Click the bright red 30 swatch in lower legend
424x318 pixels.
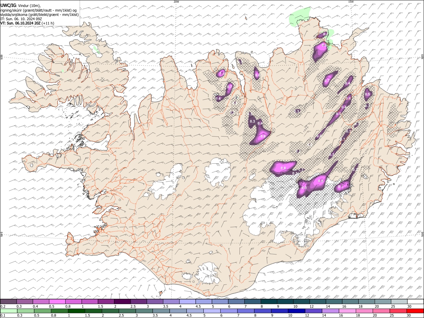[x=415, y=311]
